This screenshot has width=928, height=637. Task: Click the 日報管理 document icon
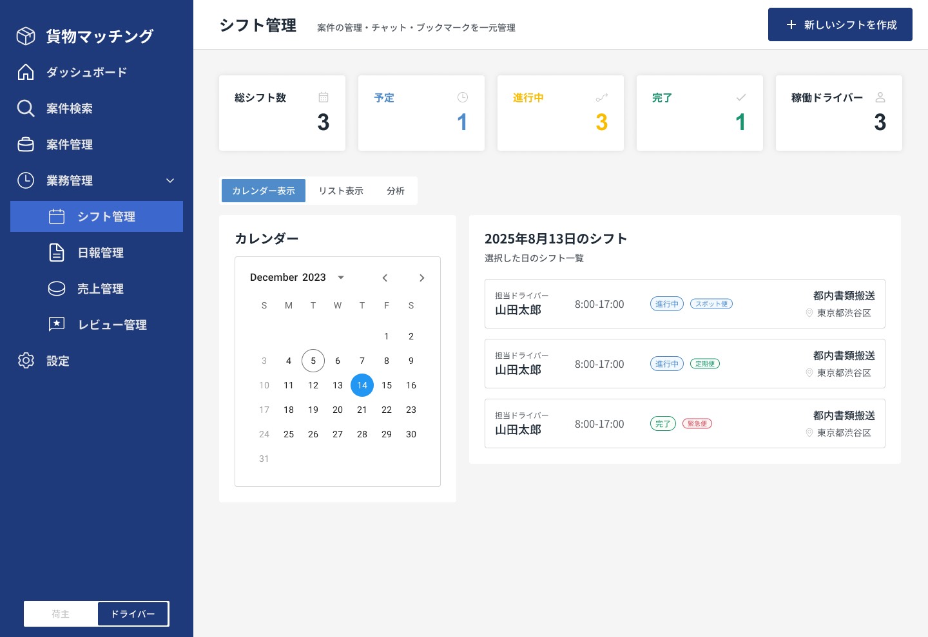pos(57,252)
